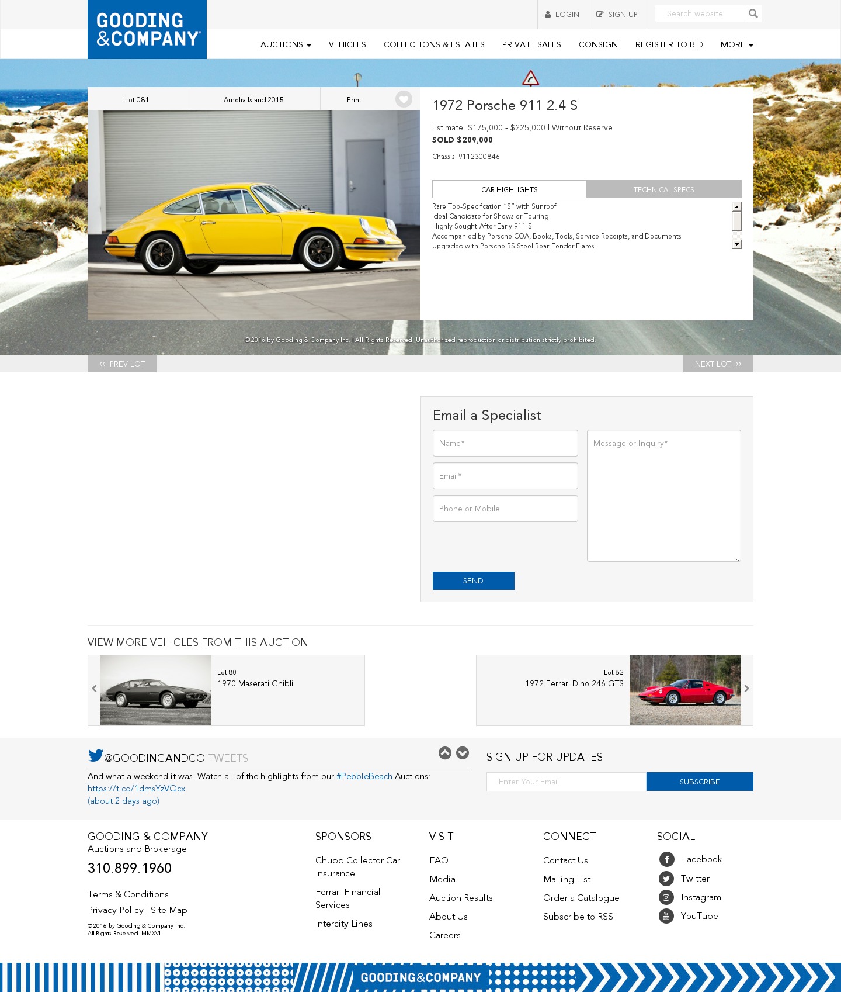Open Instagram social icon
841x992 pixels.
pos(666,897)
